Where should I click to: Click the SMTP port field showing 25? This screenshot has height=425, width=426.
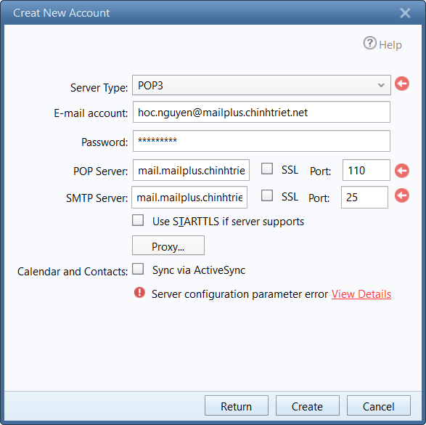coord(364,197)
